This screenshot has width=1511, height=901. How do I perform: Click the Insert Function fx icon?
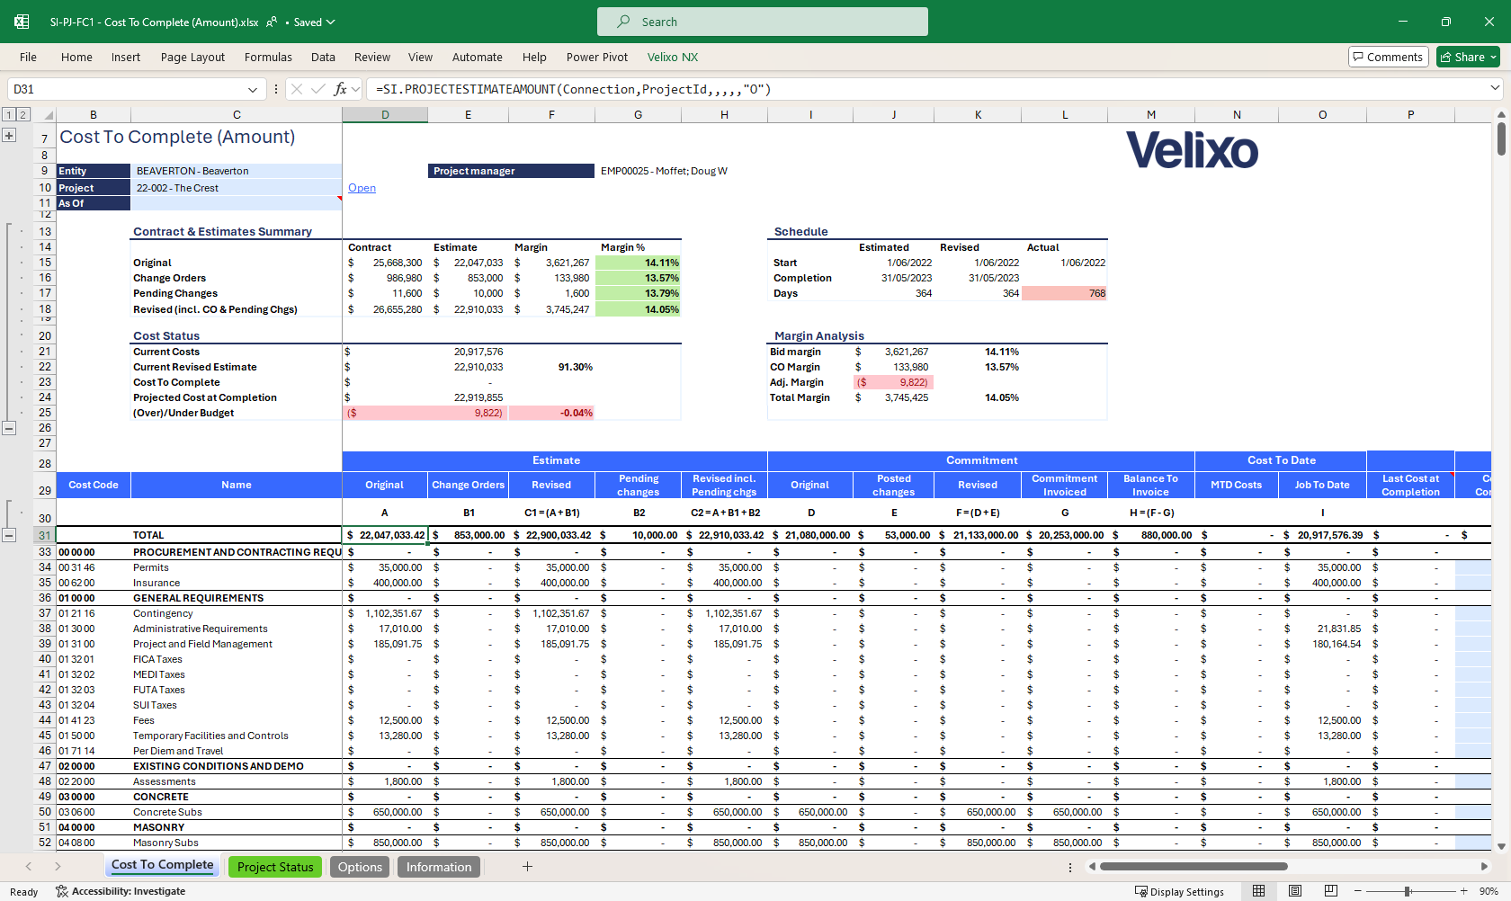click(x=340, y=89)
